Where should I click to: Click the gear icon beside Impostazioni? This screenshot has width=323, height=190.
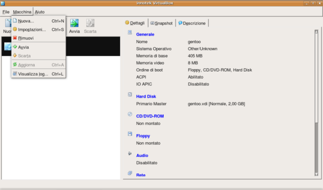(x=15, y=29)
